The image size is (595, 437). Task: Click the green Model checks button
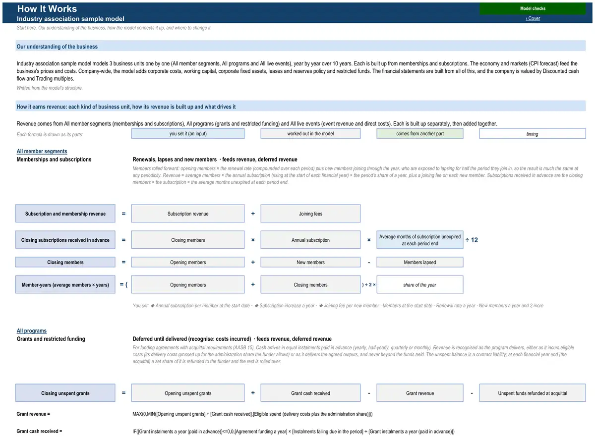(533, 8)
